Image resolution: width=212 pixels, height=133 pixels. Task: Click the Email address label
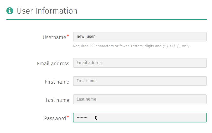[x=53, y=64]
